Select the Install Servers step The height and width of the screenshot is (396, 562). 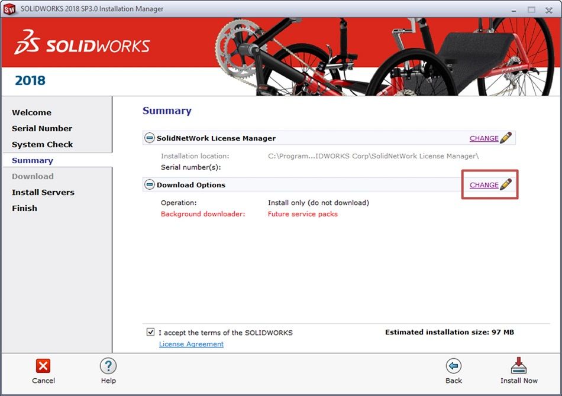(43, 192)
